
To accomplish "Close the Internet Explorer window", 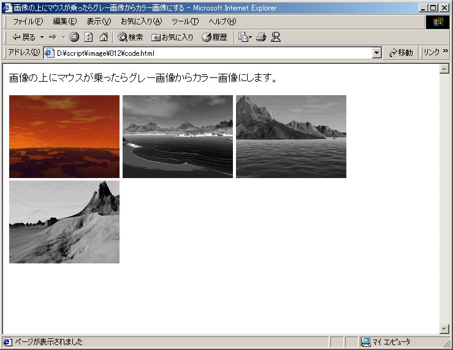I will pyautogui.click(x=444, y=8).
